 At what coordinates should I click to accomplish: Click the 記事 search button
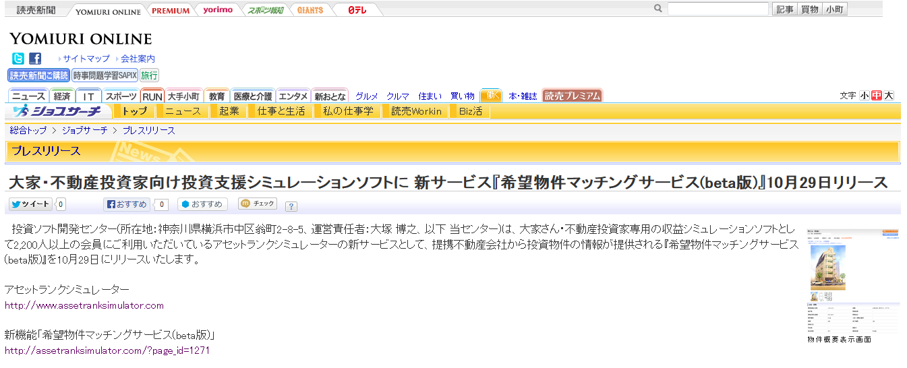(x=784, y=9)
